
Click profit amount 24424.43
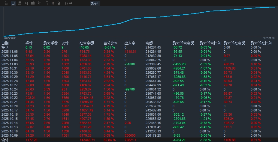click(86, 98)
